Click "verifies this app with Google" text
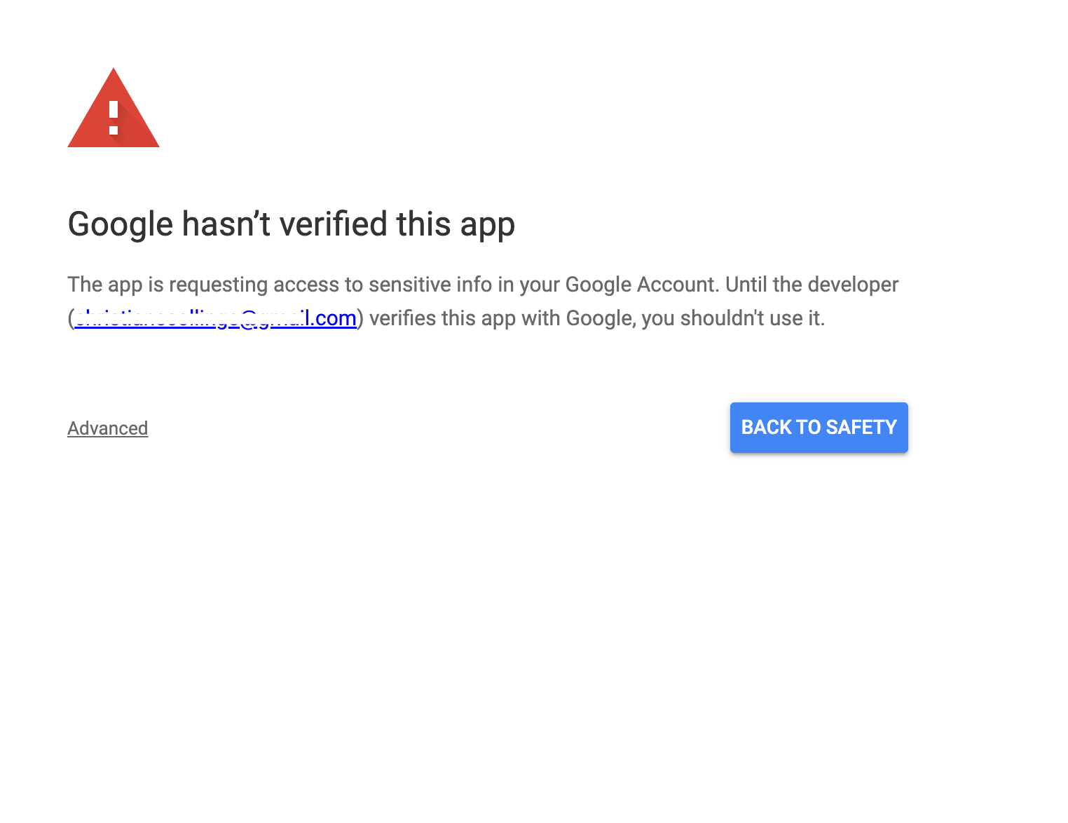Viewport: 1068px width, 823px height. [x=502, y=318]
